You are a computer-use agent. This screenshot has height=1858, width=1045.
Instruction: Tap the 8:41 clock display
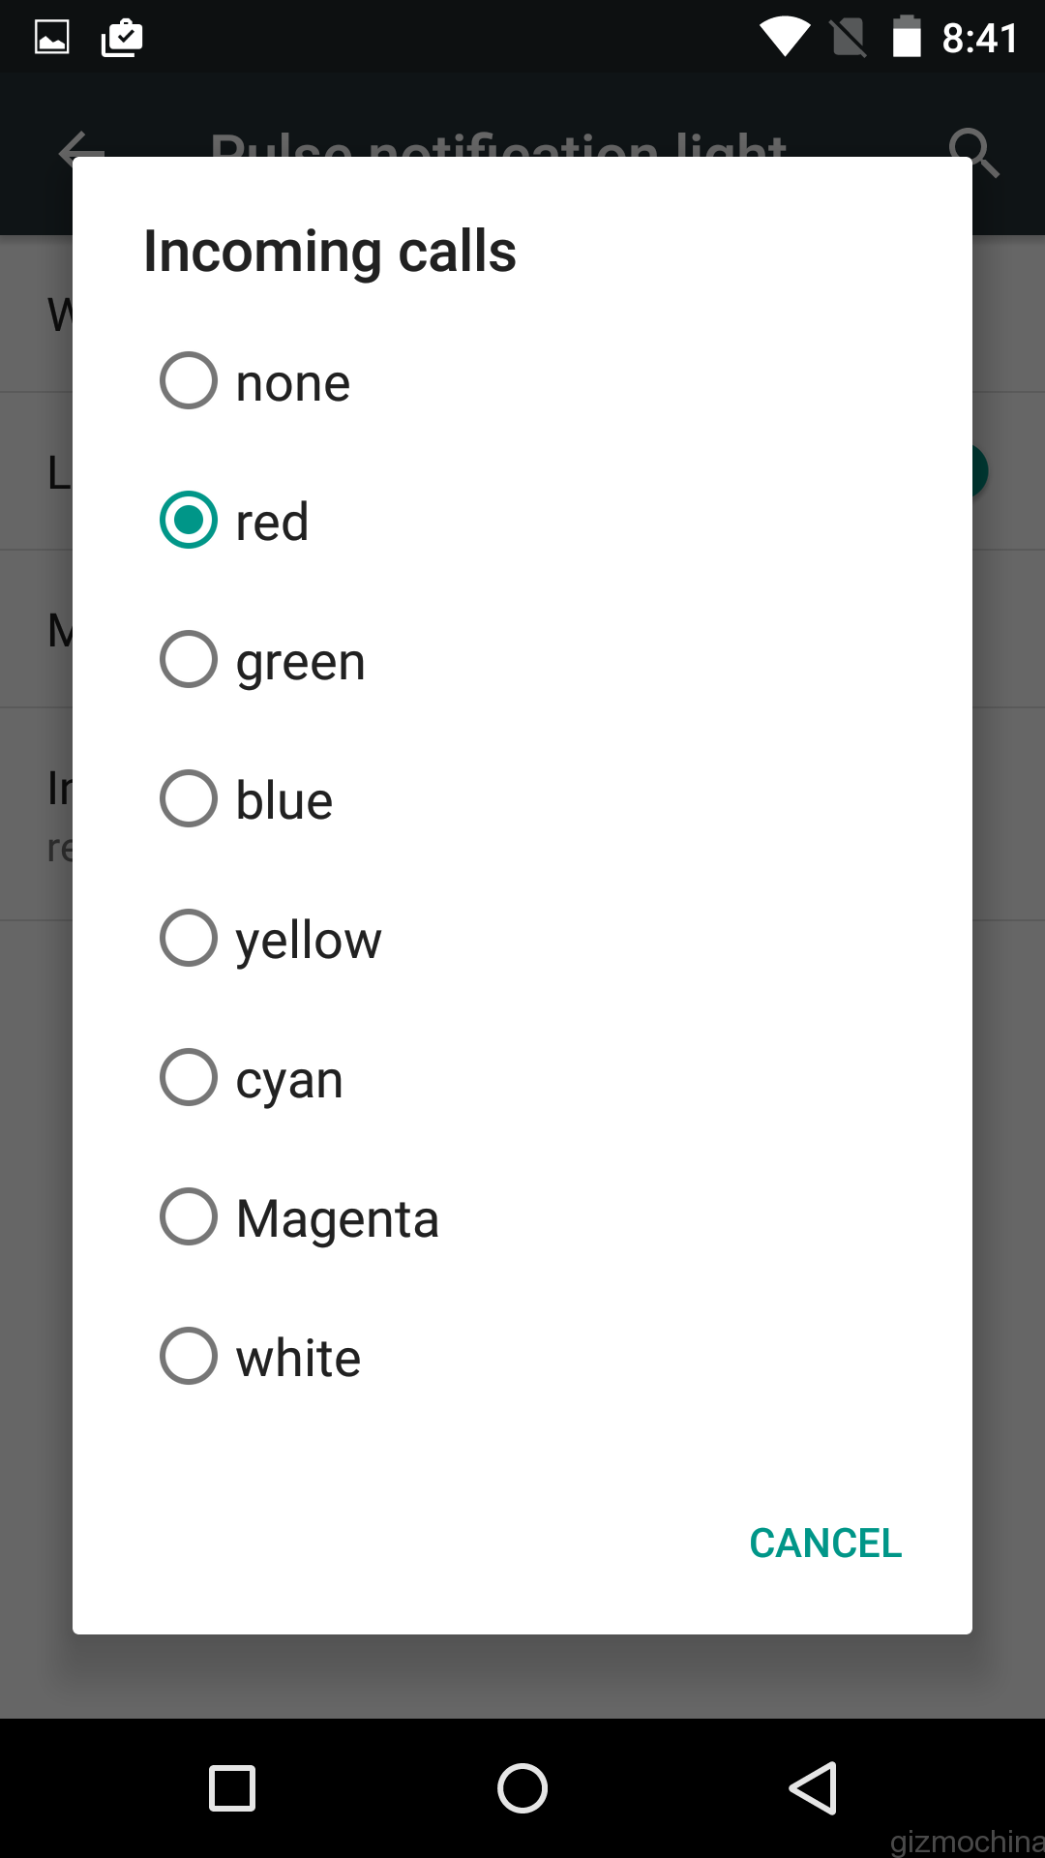point(979,39)
